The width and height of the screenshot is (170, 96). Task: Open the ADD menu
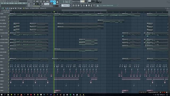[x=8, y=3]
